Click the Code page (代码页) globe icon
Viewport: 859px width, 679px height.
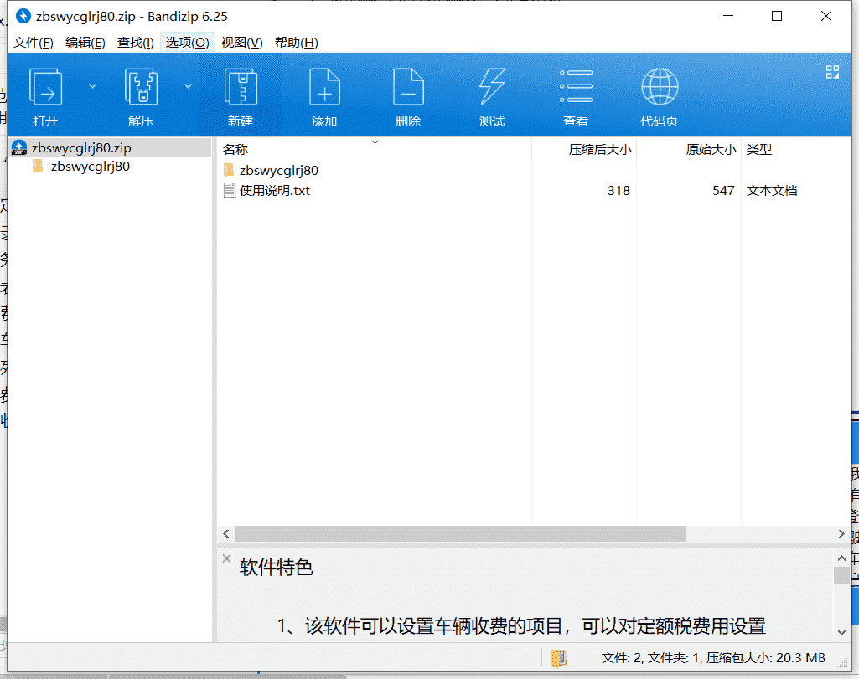tap(660, 86)
